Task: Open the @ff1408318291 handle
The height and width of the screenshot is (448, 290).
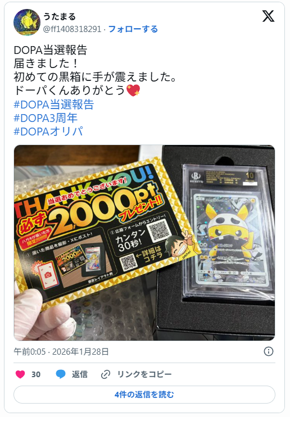Action: click(x=72, y=29)
